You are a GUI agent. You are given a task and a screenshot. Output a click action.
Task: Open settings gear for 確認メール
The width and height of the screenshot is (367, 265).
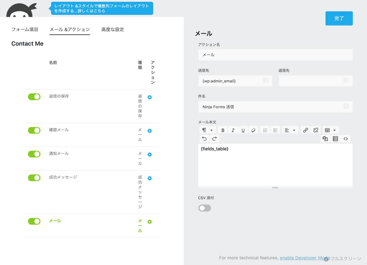tap(150, 131)
